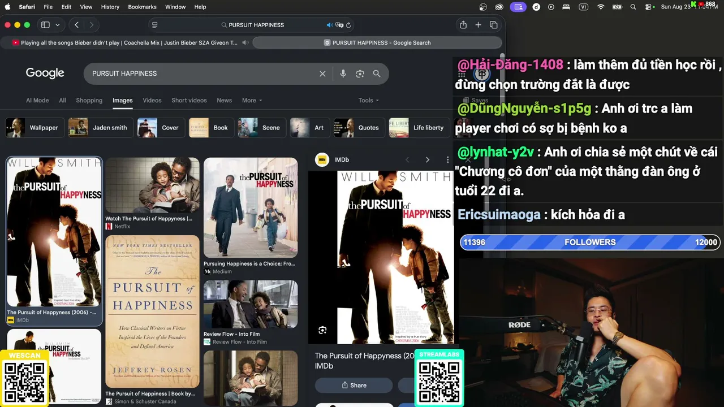
Task: Open the IMDb source link in preview header
Action: pos(333,160)
